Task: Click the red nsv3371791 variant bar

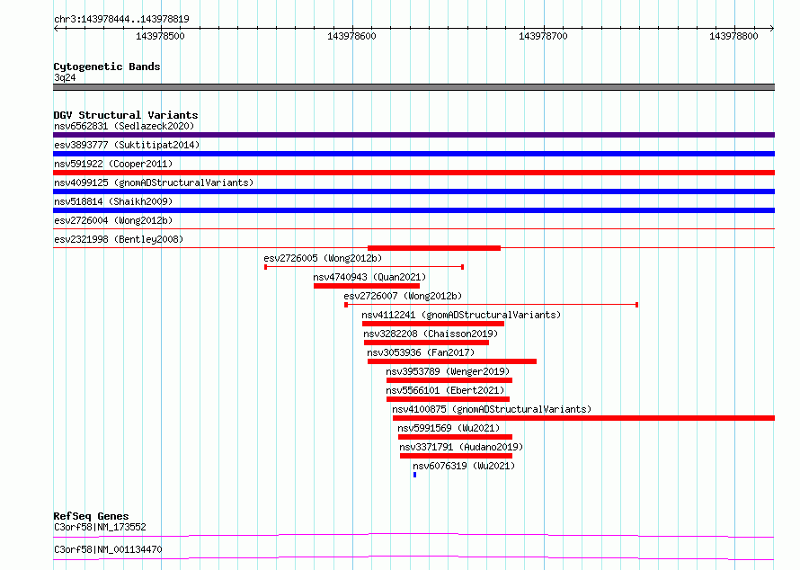Action: (x=456, y=456)
